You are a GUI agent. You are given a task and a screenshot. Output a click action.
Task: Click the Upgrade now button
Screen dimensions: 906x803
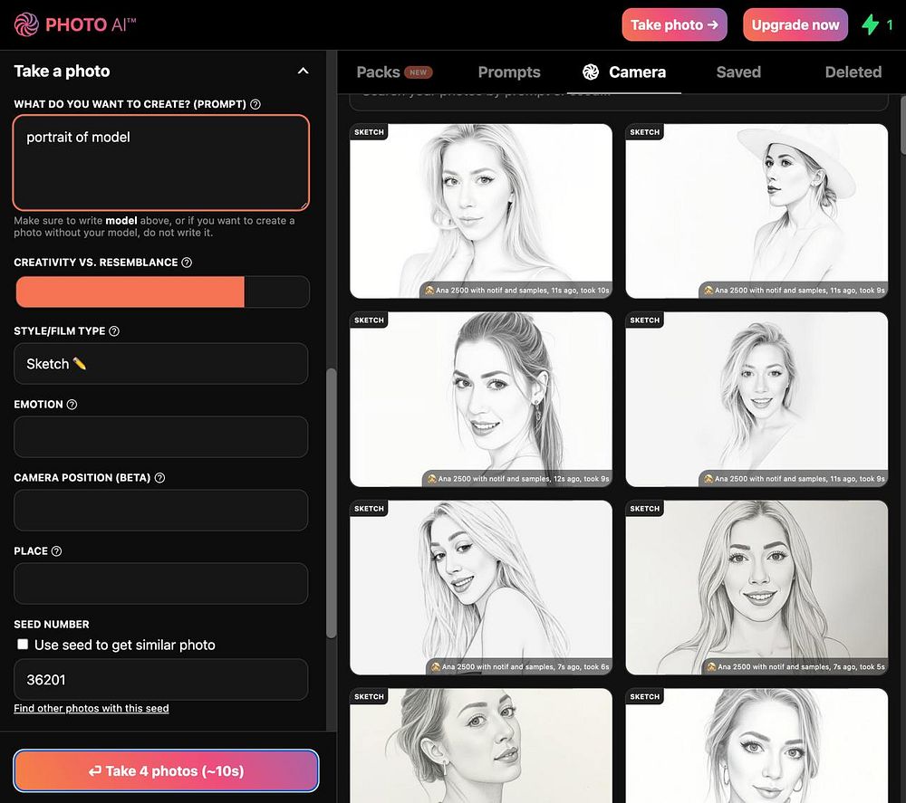coord(795,24)
